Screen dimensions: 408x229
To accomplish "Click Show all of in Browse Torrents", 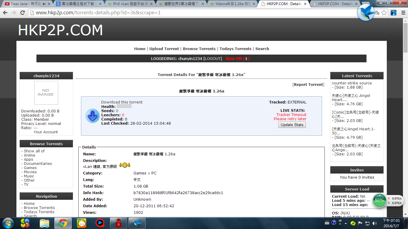I will click(x=34, y=151).
